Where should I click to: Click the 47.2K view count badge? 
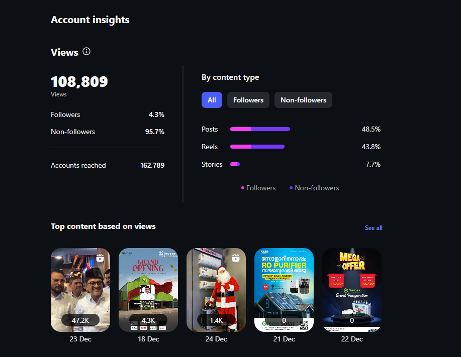80,320
